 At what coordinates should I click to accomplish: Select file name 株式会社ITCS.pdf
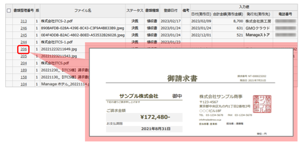[x=55, y=63]
